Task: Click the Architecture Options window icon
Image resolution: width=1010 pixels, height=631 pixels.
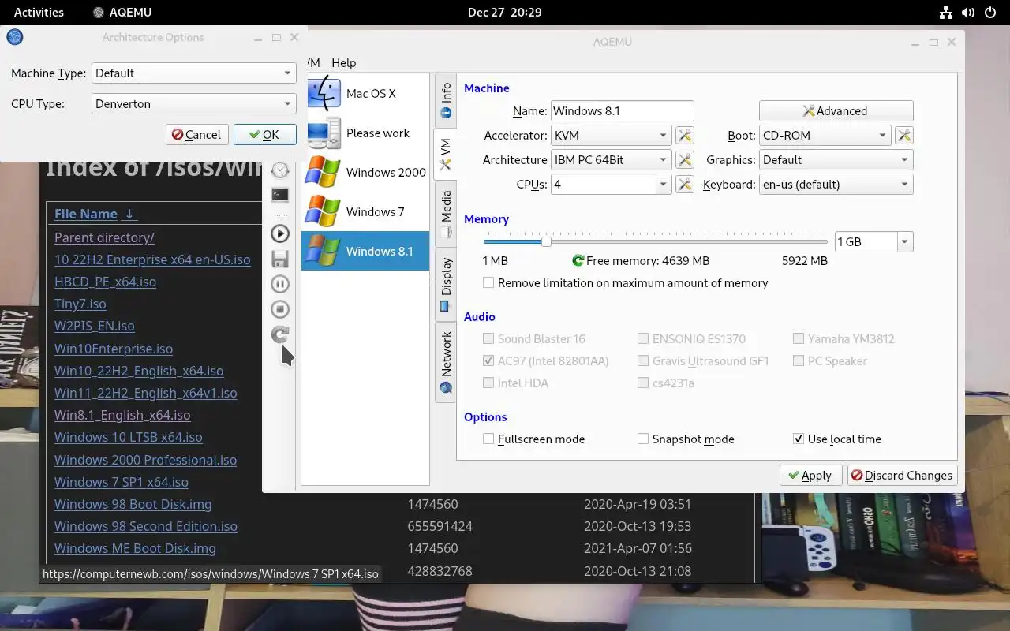Action: [14, 37]
